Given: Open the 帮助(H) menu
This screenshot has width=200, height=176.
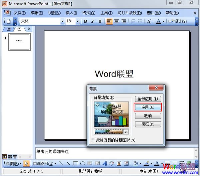Looking at the screenshot, I should point(172,13).
